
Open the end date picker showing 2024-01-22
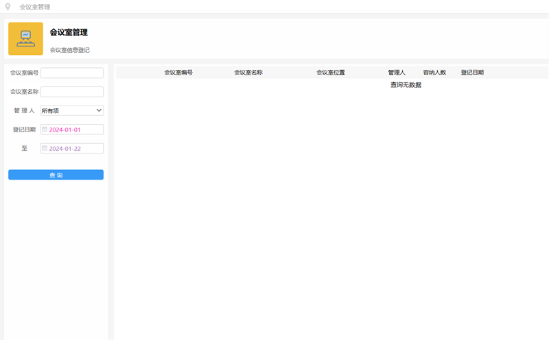[74, 148]
